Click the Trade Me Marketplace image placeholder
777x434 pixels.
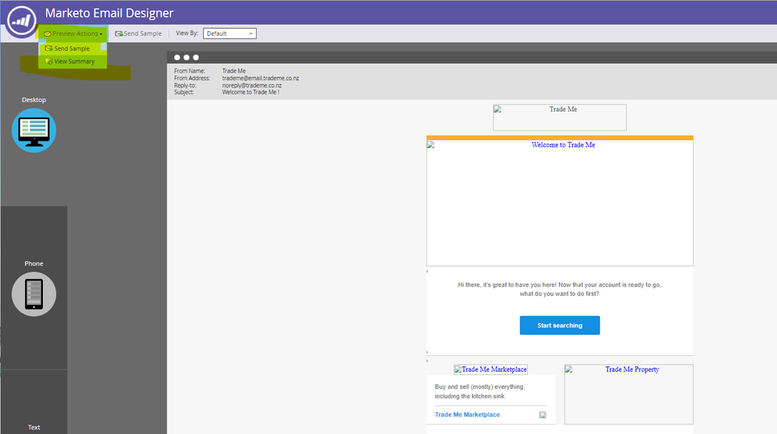coord(490,369)
